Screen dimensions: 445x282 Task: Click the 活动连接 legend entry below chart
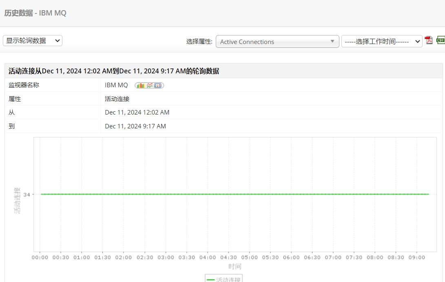point(224,279)
